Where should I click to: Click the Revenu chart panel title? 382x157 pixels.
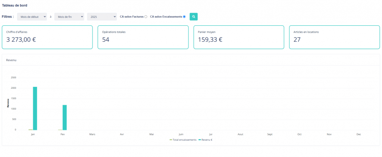tap(11, 60)
